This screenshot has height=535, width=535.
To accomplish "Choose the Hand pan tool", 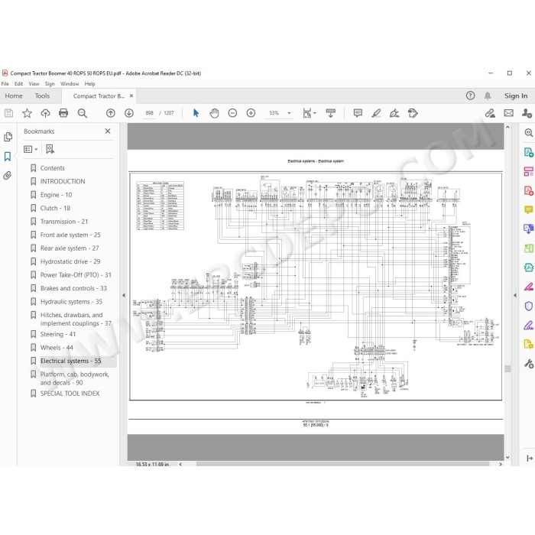I will [x=214, y=113].
